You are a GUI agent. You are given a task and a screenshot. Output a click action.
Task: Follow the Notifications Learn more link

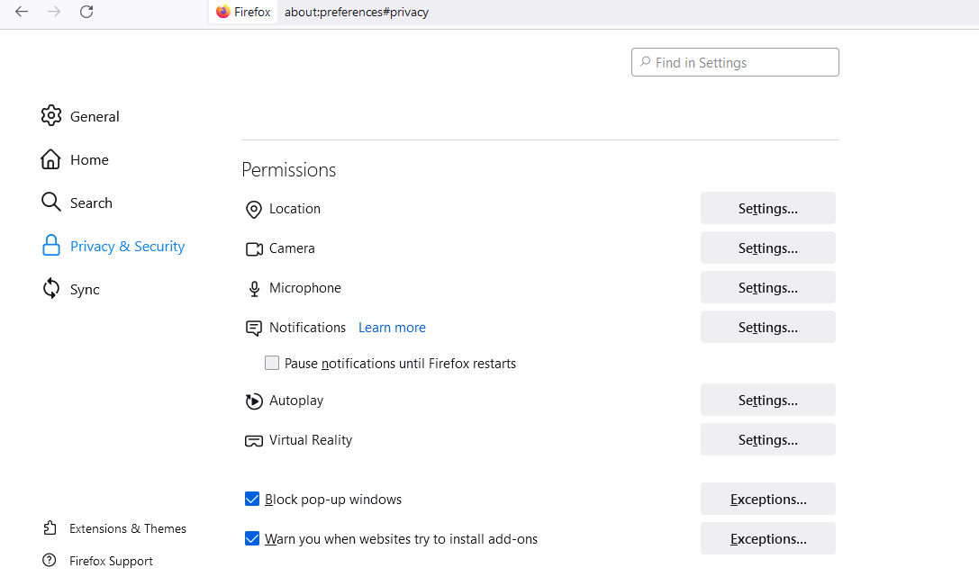coord(392,328)
